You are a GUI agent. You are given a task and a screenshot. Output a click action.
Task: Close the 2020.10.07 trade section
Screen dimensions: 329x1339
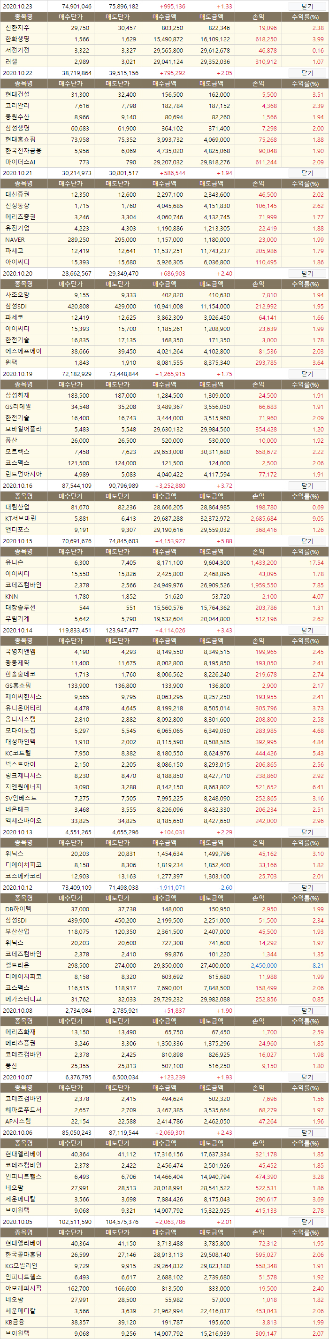[x=307, y=1077]
